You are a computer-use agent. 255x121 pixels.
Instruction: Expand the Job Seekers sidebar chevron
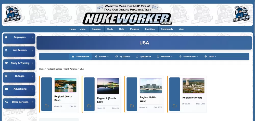(32, 50)
